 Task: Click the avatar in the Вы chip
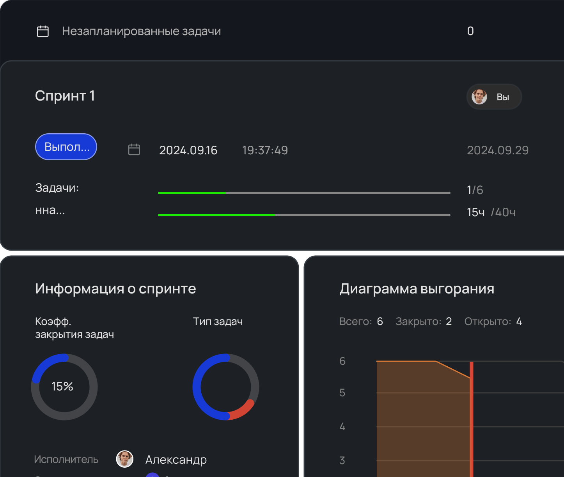[x=479, y=97]
